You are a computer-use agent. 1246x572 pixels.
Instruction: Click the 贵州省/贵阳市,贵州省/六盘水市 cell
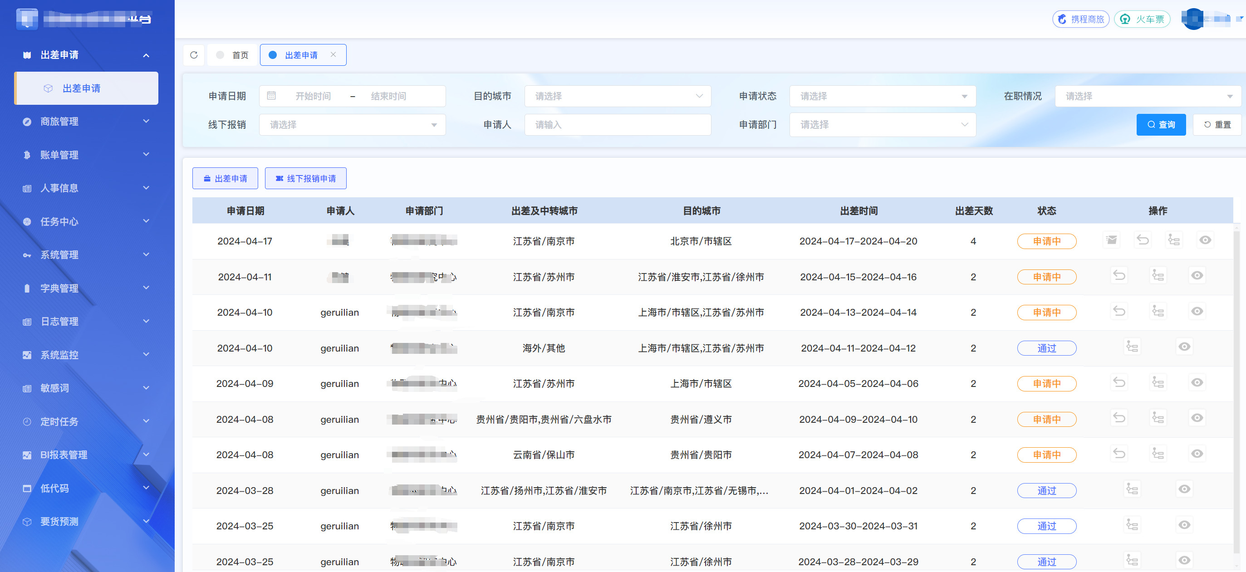[x=544, y=419]
